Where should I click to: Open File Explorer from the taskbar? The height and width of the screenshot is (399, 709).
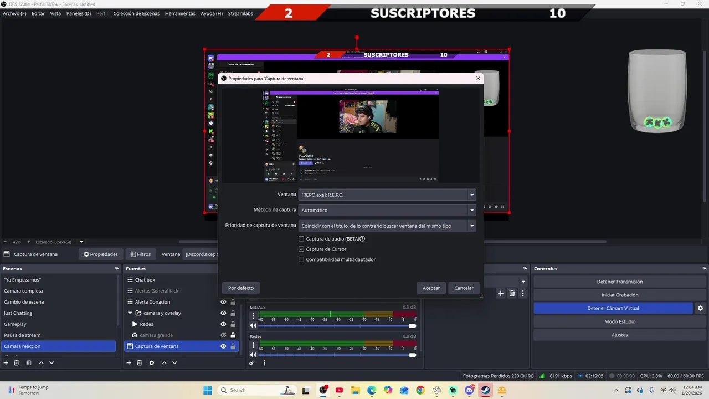click(355, 390)
